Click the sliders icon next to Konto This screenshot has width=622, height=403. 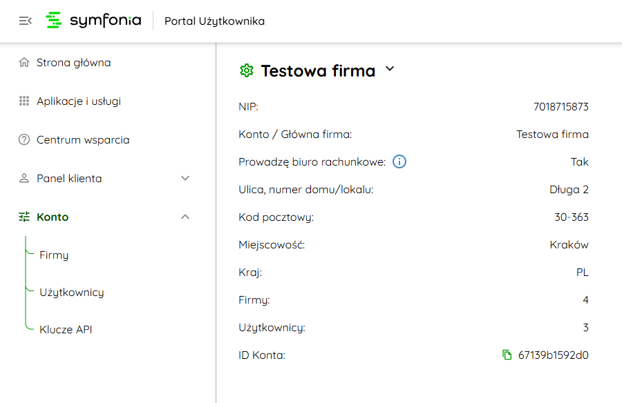click(24, 217)
